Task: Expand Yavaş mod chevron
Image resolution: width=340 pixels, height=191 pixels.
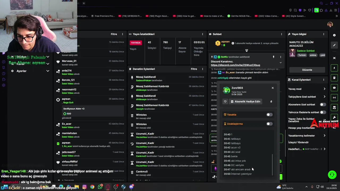Action: 324,89
